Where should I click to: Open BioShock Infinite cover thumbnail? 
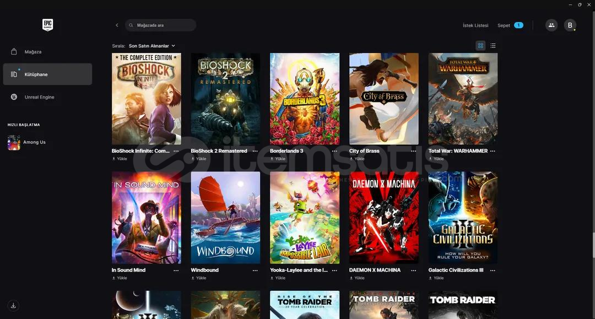point(147,99)
